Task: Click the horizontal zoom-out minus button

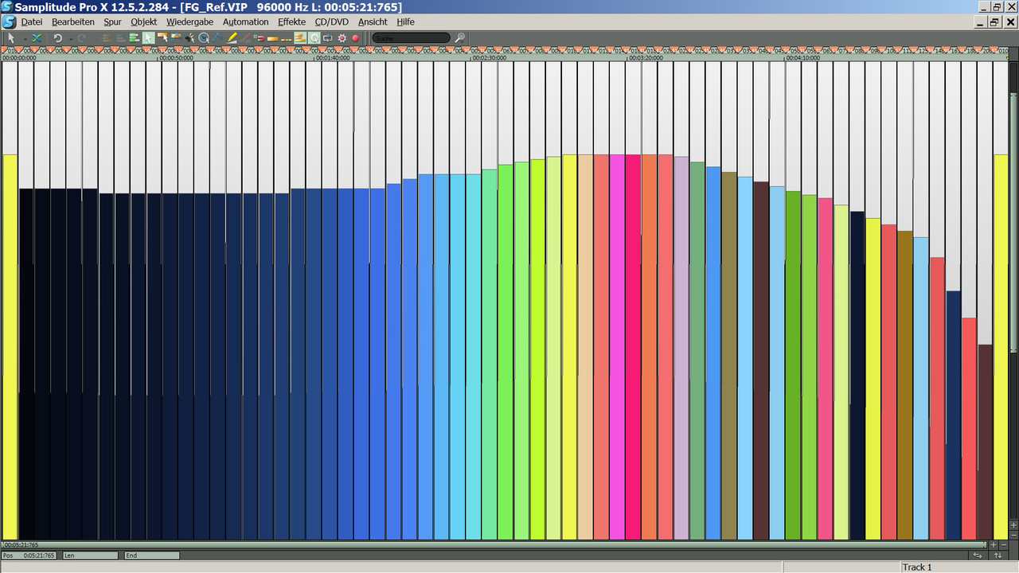Action: pyautogui.click(x=1003, y=545)
